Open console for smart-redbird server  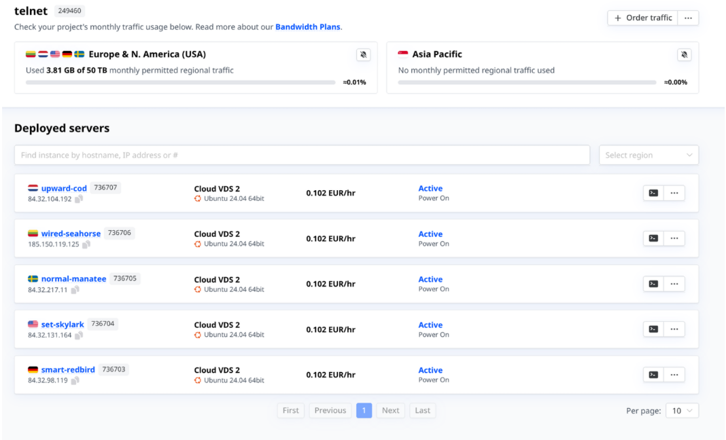653,375
